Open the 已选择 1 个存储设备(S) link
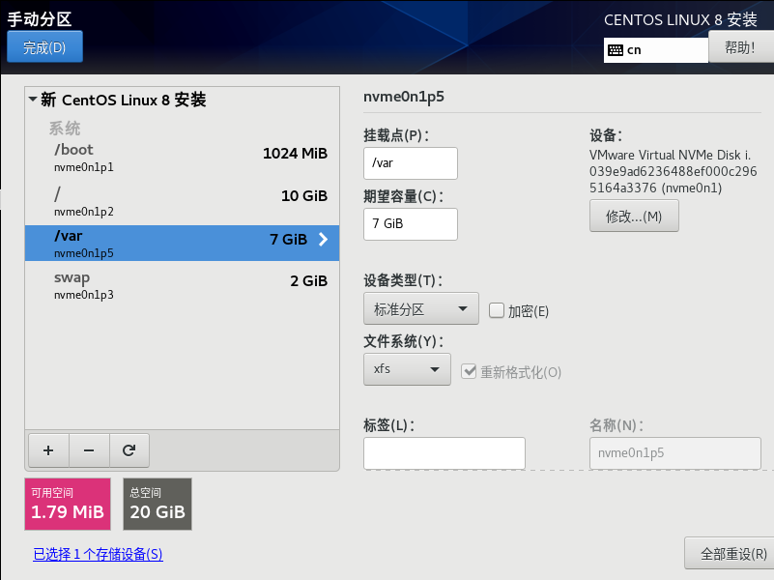Screen dimensions: 774x580 [98, 554]
